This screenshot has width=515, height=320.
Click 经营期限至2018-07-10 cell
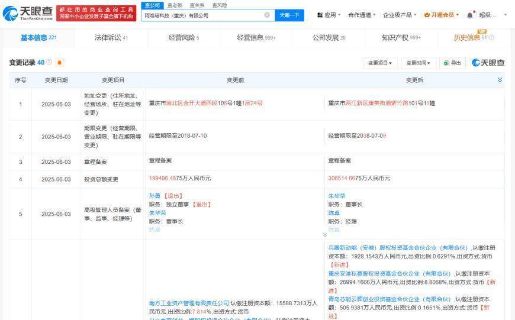click(x=178, y=135)
